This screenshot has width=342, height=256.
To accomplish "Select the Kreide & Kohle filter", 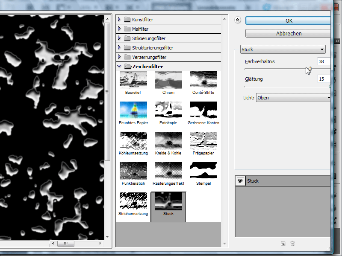I will pos(168,141).
